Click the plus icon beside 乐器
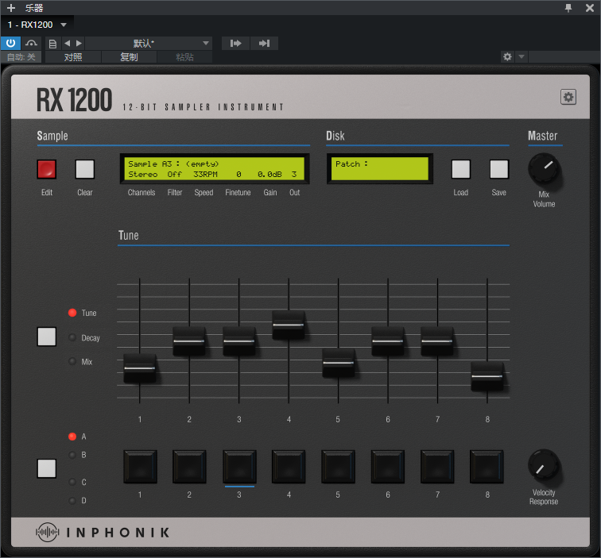Viewport: 601px width, 558px height. [x=11, y=8]
